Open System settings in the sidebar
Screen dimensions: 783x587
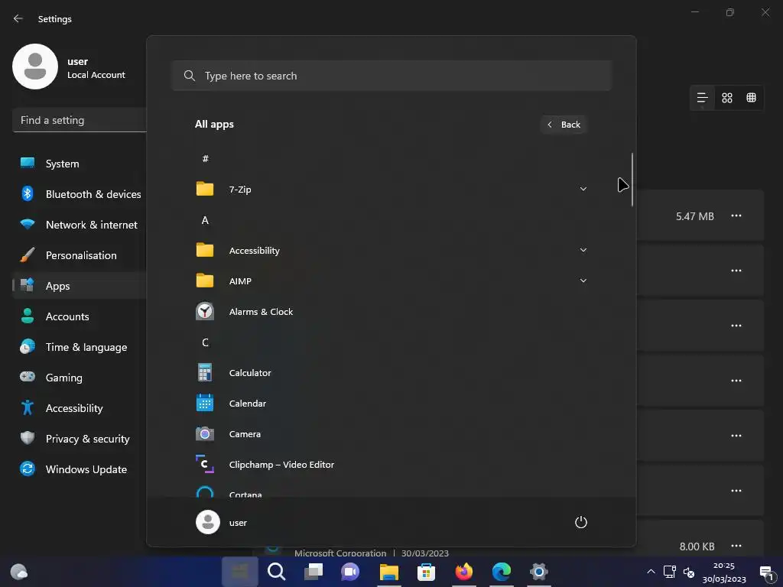[80, 164]
